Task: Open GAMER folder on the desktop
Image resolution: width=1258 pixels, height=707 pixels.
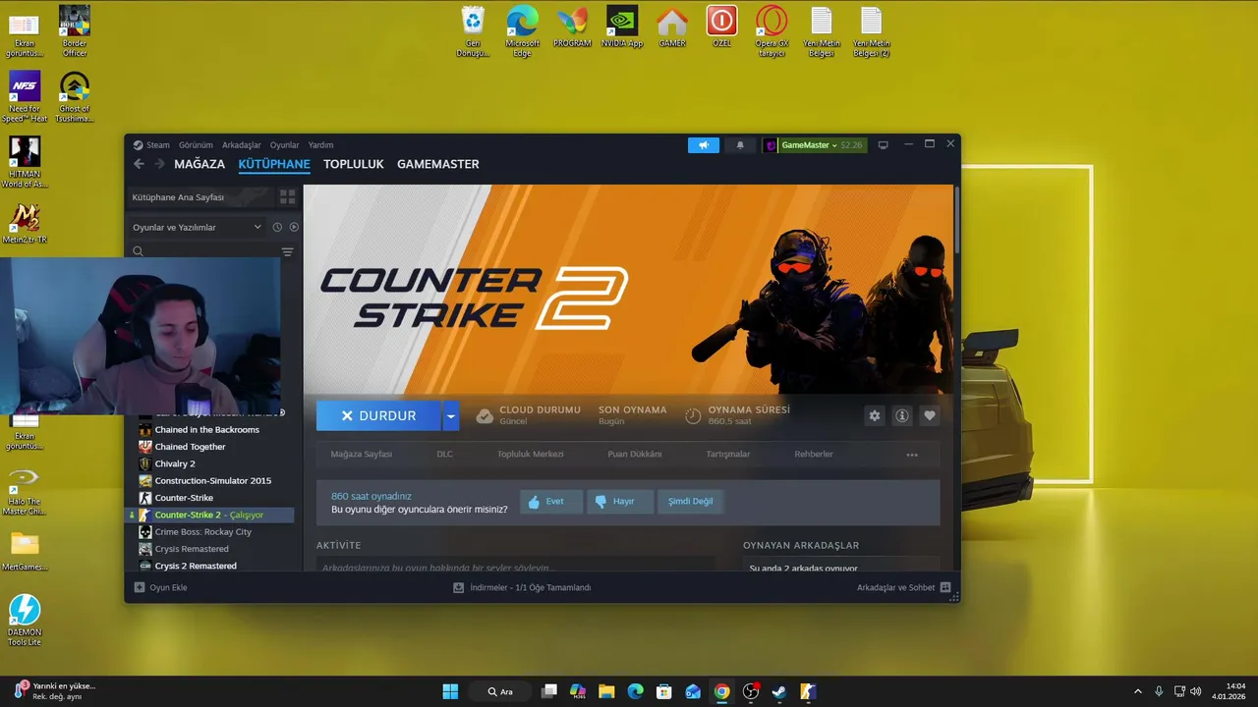Action: tap(672, 27)
